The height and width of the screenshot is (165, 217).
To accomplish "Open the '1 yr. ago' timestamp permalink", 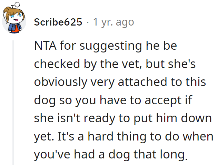I will click(x=114, y=22).
